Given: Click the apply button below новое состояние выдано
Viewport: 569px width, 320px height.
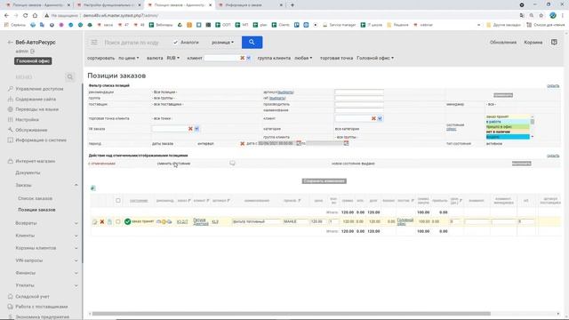Looking at the screenshot, I should pyautogui.click(x=522, y=164).
